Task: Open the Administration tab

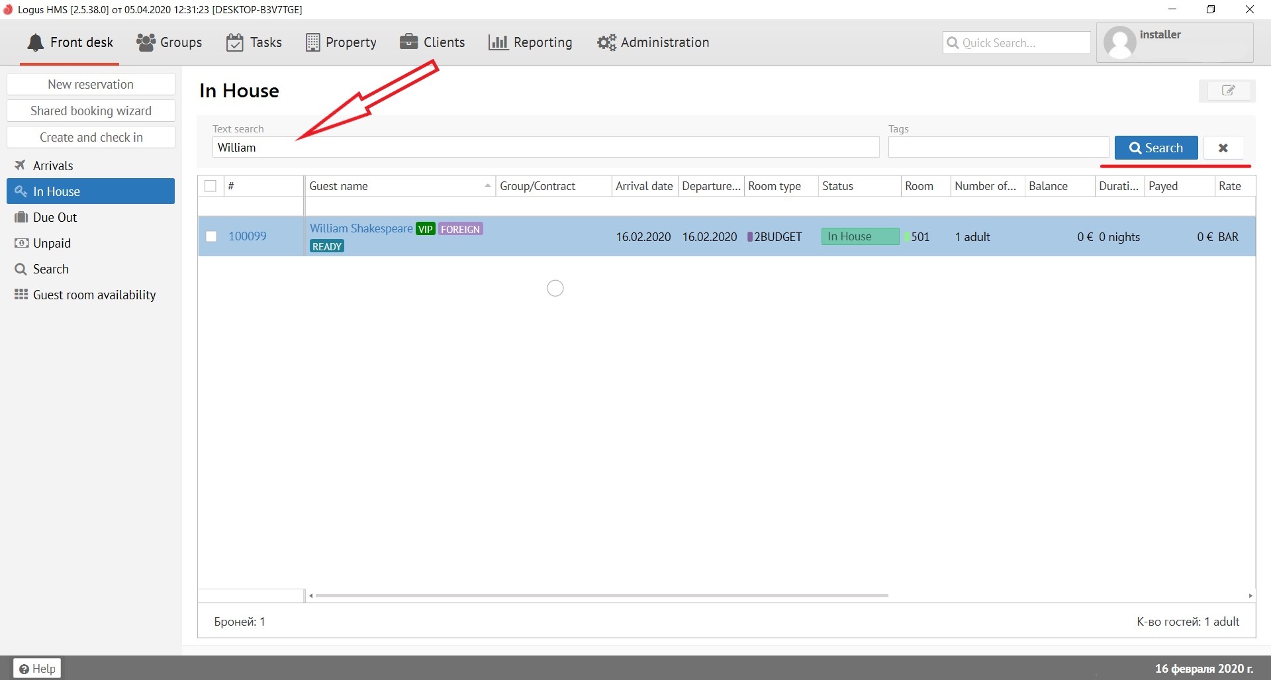Action: (x=653, y=42)
